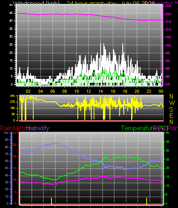Click the green Temperature (°C) label

(x=144, y=128)
